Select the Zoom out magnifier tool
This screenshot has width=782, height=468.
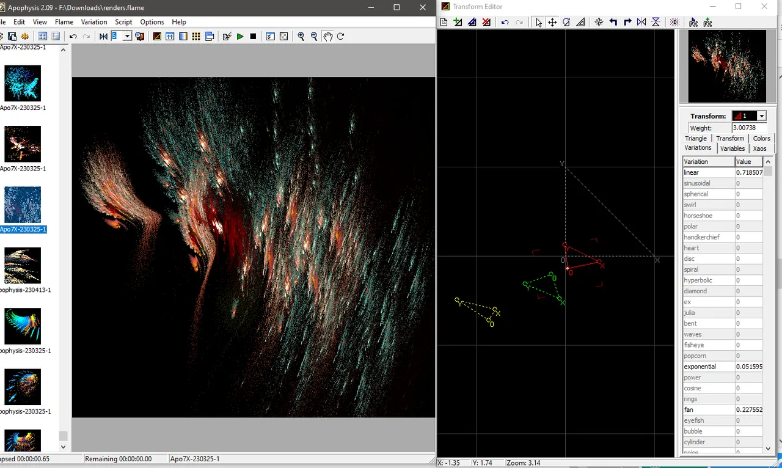pyautogui.click(x=314, y=37)
